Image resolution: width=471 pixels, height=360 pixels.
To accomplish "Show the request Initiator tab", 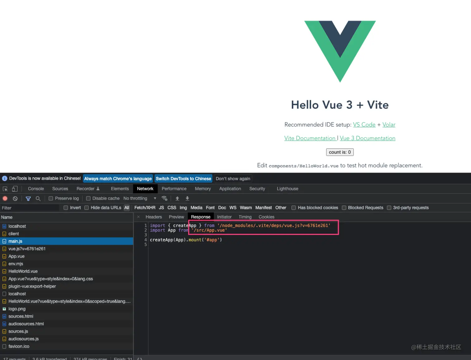I will (x=224, y=217).
